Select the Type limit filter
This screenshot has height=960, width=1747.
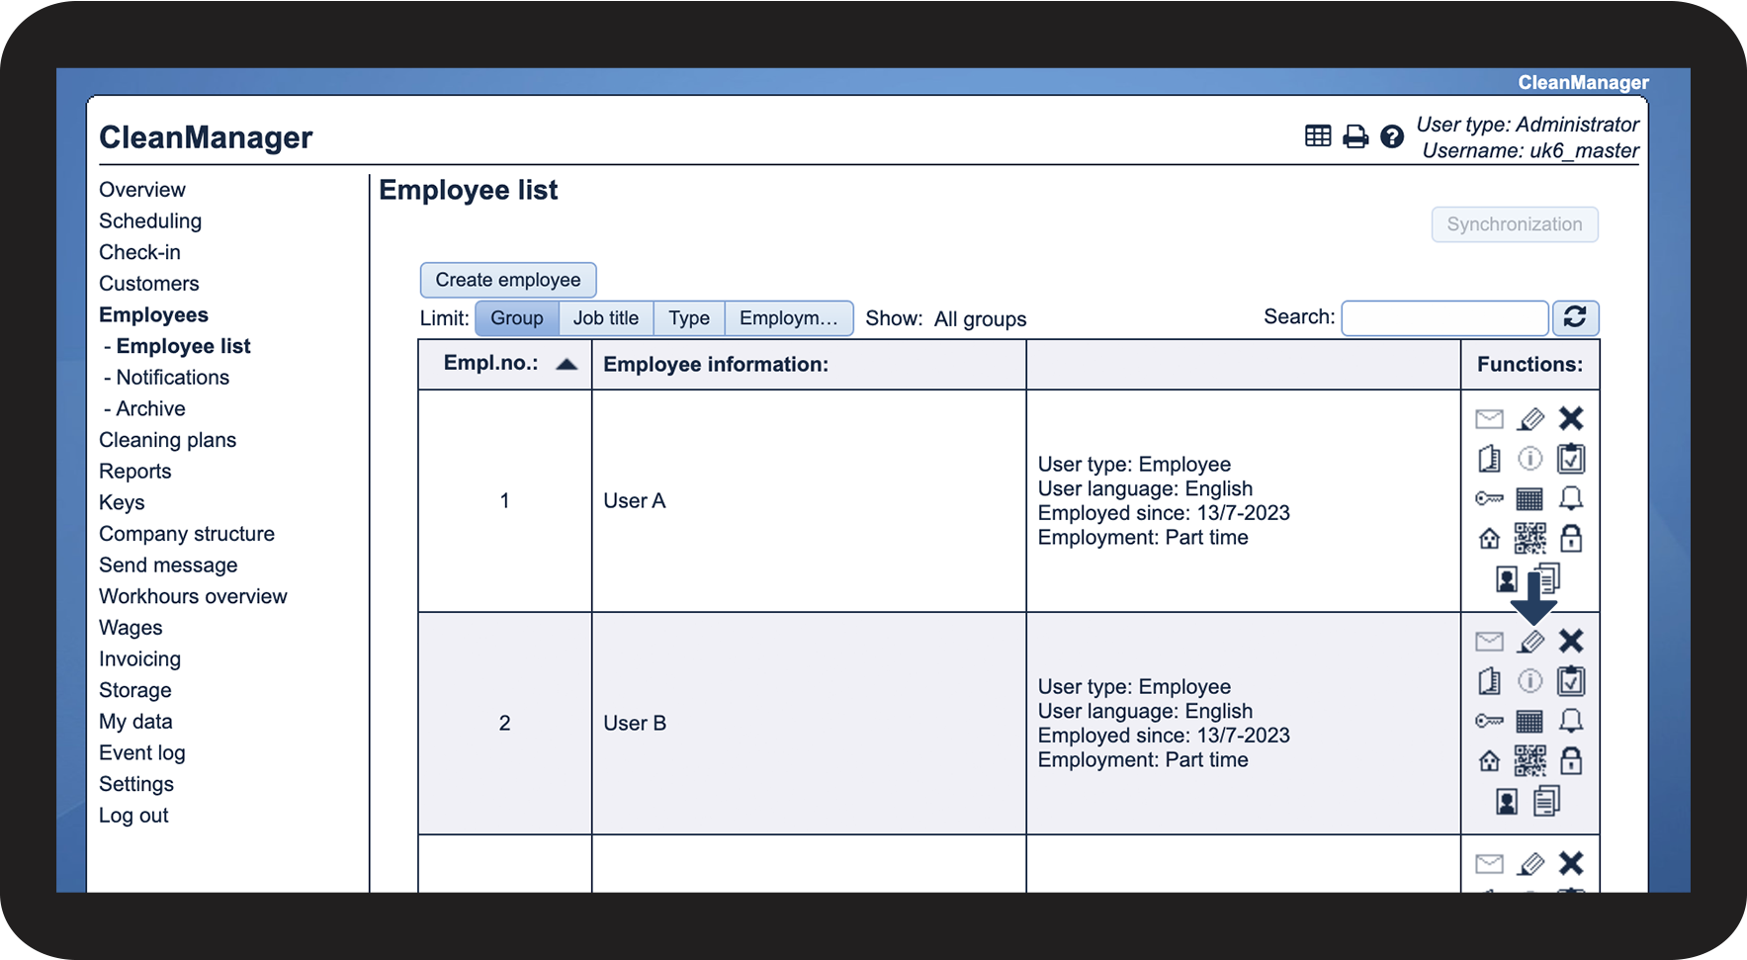689,318
